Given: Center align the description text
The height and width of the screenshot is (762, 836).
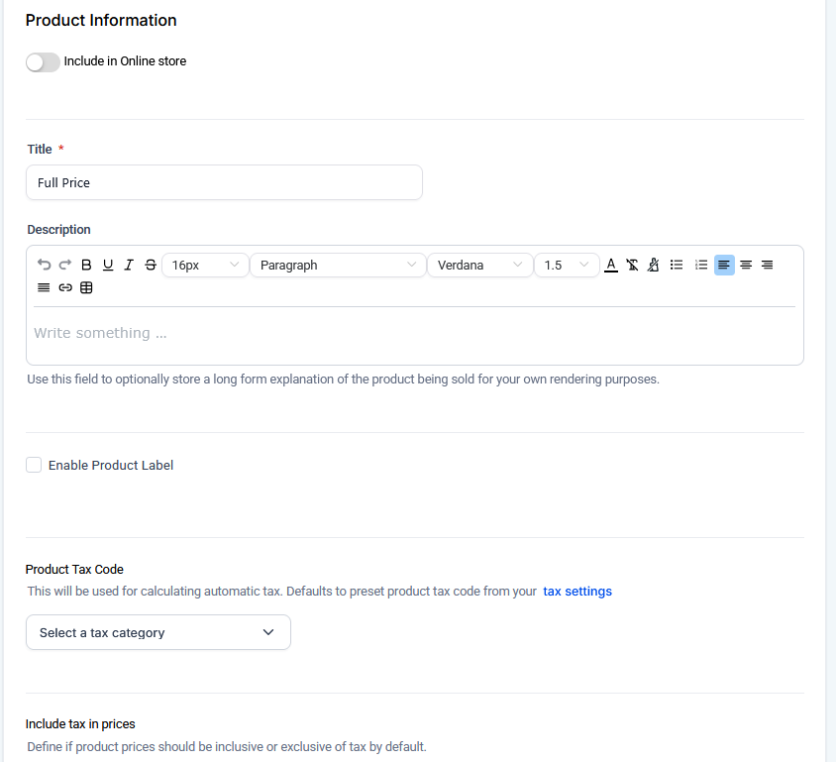Looking at the screenshot, I should pyautogui.click(x=746, y=265).
